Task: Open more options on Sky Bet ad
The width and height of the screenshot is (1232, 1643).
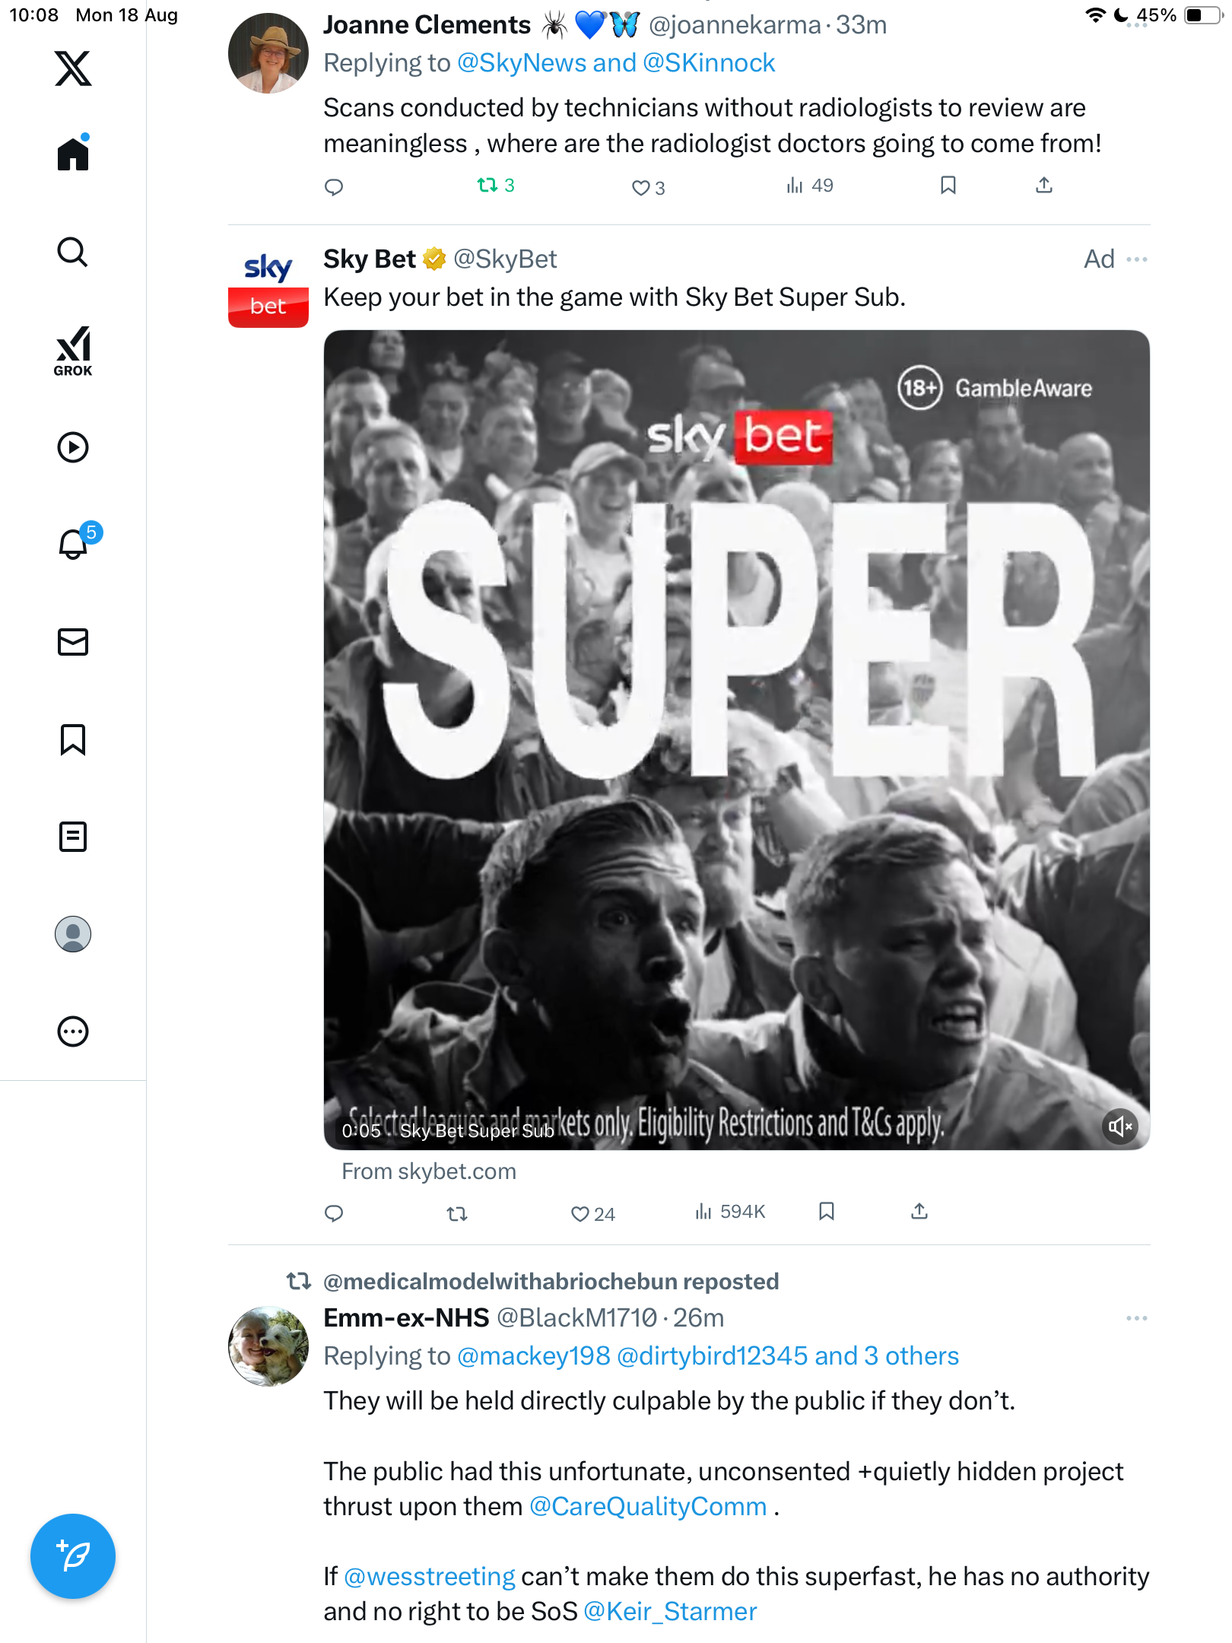Action: (x=1137, y=259)
